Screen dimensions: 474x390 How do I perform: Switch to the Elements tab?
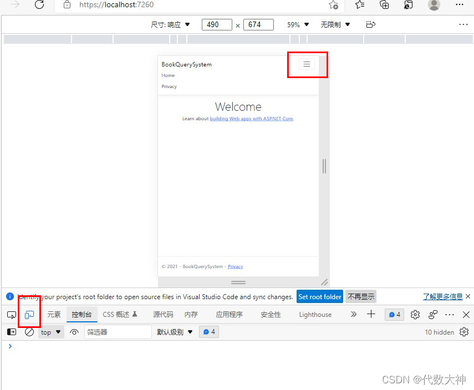pyautogui.click(x=54, y=315)
